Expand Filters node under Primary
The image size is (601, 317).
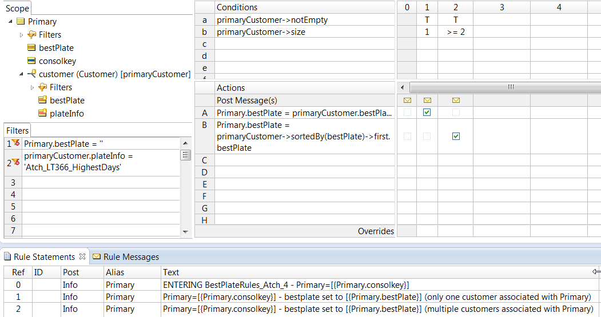[x=22, y=35]
